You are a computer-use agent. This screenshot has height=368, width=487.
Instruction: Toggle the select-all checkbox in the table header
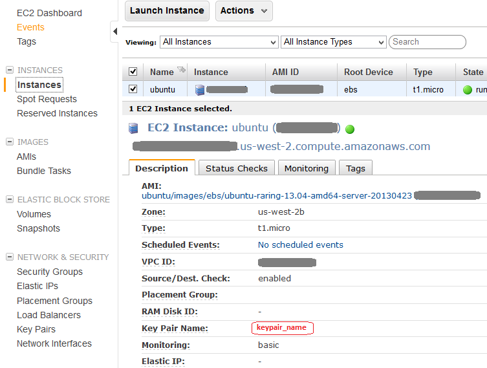[133, 72]
